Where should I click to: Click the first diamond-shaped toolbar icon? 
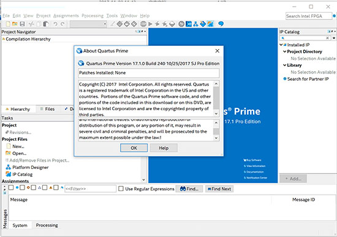(x=119, y=24)
